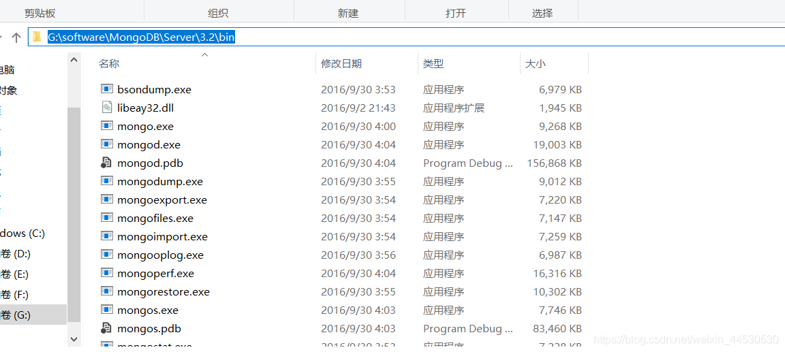Click the 19,003 KB size value
Screen dimensions: 785x352
coord(557,145)
